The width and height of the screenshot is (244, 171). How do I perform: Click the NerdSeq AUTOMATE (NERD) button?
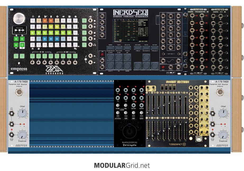click(146, 48)
